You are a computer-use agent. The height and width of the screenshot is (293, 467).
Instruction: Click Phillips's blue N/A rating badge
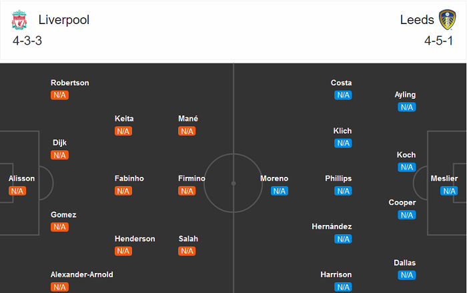coord(343,191)
